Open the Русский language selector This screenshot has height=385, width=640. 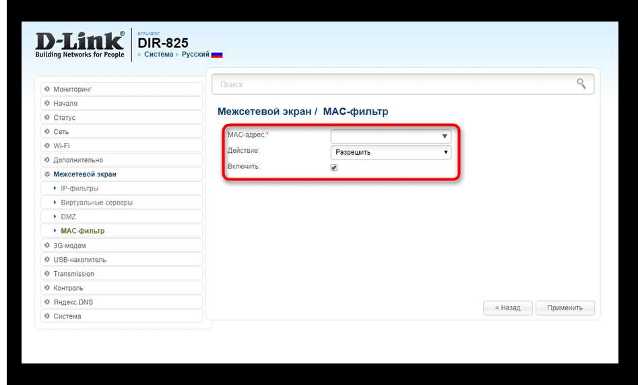pos(195,55)
